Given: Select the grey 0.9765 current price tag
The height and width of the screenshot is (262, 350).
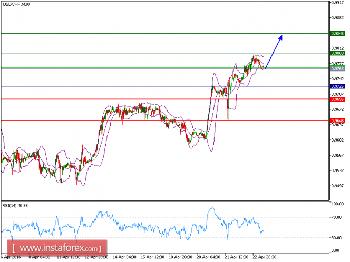Looking at the screenshot, I should coord(337,69).
